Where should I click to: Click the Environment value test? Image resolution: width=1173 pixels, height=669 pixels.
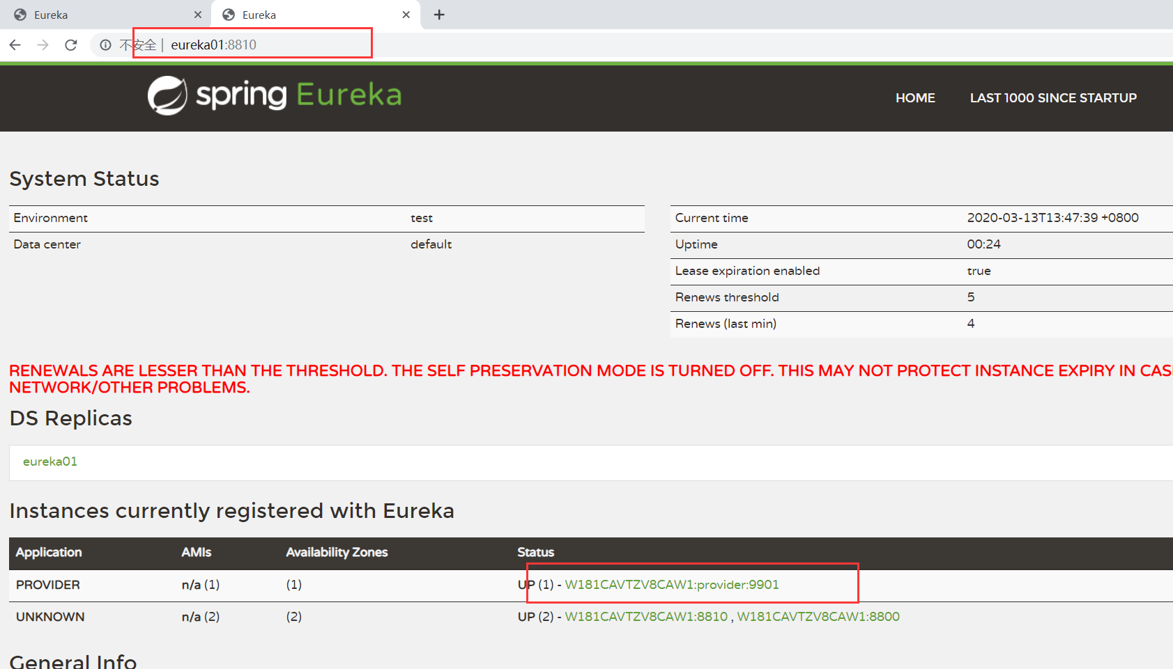pos(422,218)
